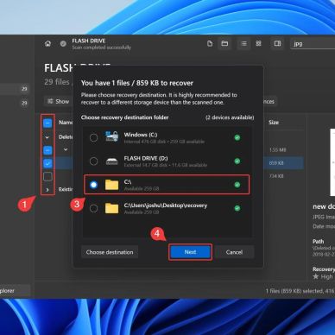Click the preview image thumbnail in side panel
This screenshot has width=335, height=335.
[332, 162]
